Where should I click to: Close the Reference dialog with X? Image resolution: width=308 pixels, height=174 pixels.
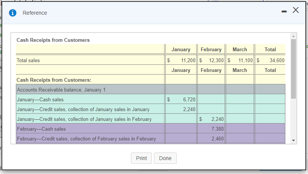pyautogui.click(x=296, y=10)
